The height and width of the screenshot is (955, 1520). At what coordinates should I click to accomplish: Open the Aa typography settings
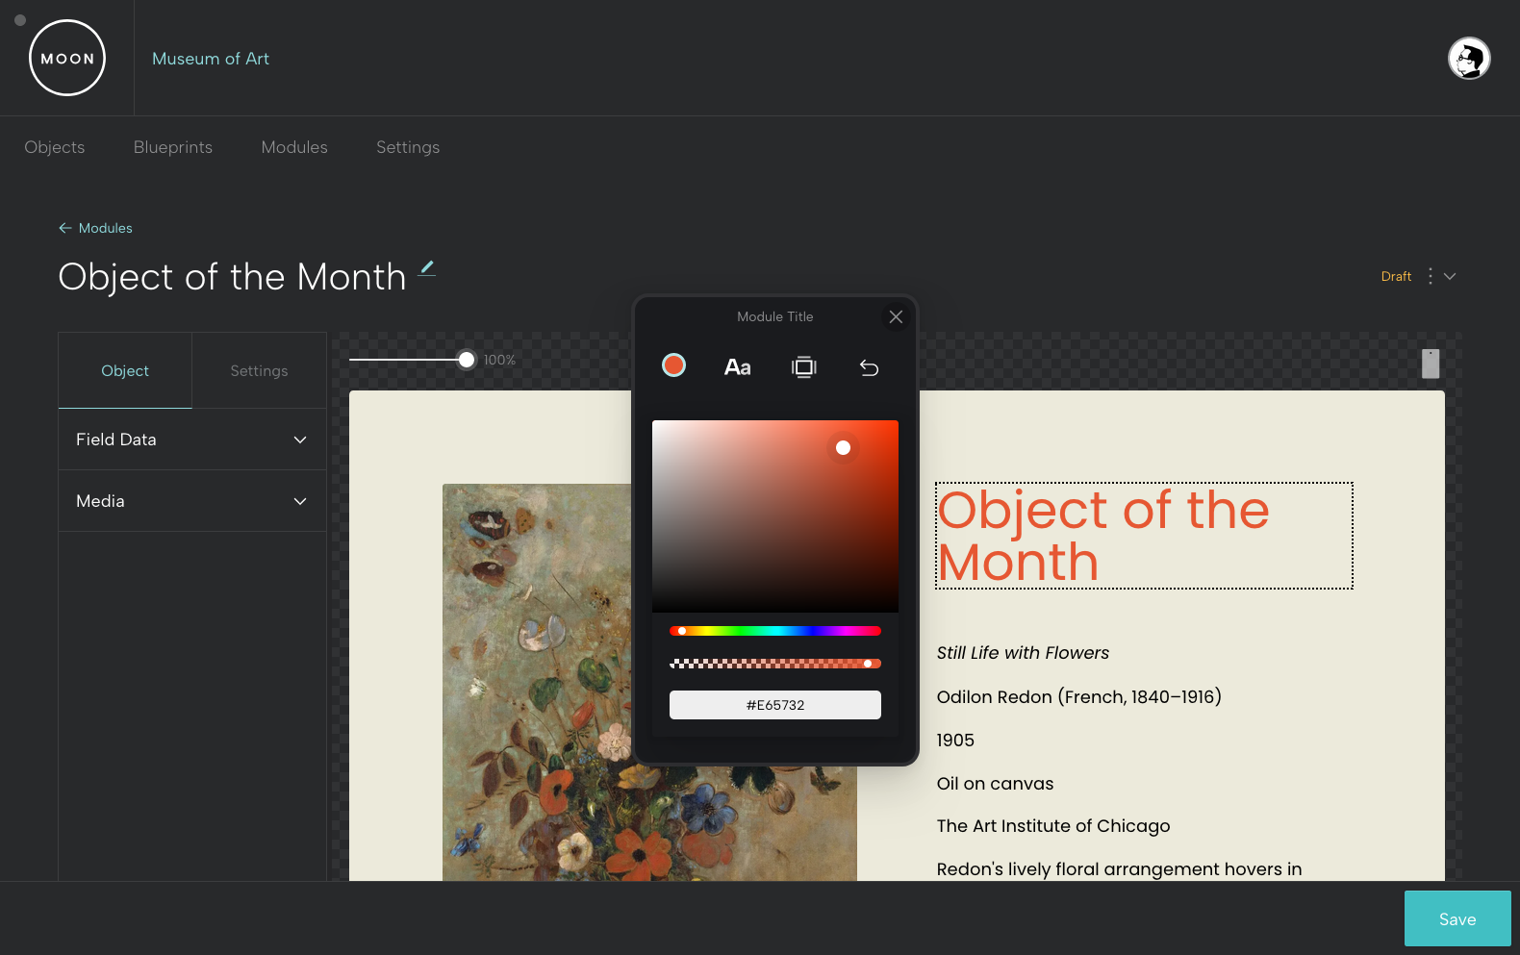[x=738, y=366]
